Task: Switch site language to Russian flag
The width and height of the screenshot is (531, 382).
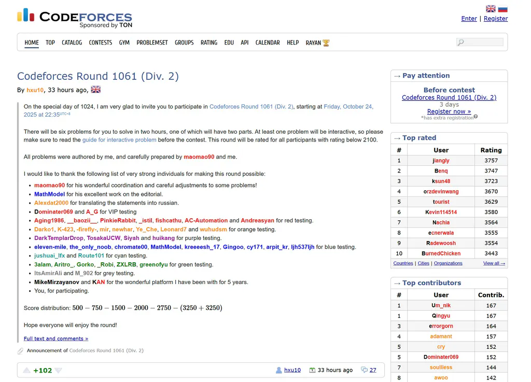Action: coord(502,9)
